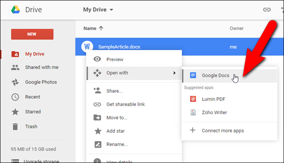Click the Move to folder icon
The height and width of the screenshot is (163, 284).
97,118
